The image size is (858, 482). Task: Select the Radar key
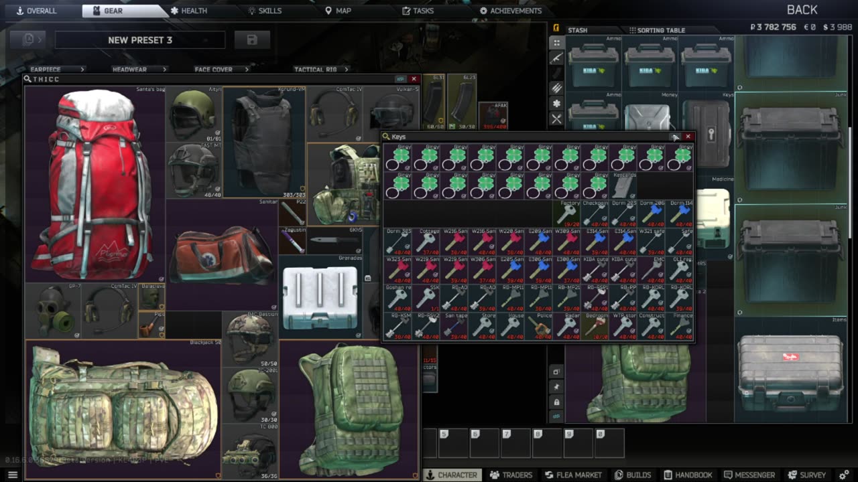(566, 326)
